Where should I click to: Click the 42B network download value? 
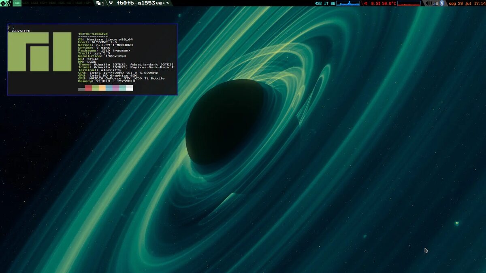318,3
